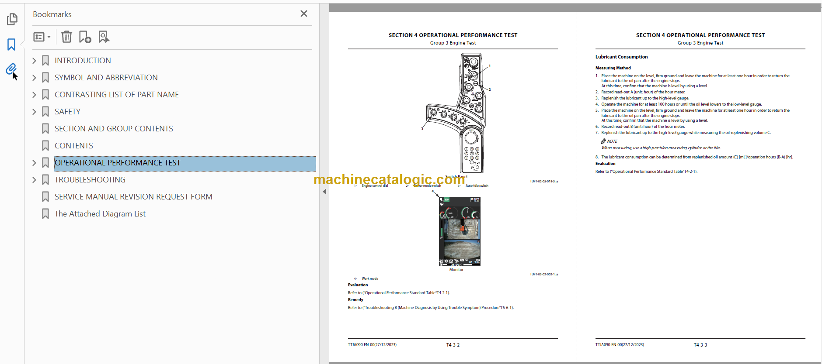The width and height of the screenshot is (822, 364).
Task: Click the Work mode legend label
Action: [x=370, y=278]
